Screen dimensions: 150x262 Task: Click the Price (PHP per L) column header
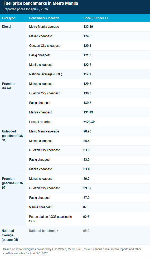95,18
